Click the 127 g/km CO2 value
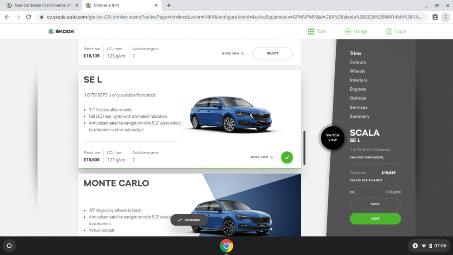Viewport: 453px width, 255px height. (x=116, y=160)
